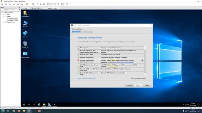Click the Cancel button in setup wizard
The width and height of the screenshot is (202, 113).
147,85
